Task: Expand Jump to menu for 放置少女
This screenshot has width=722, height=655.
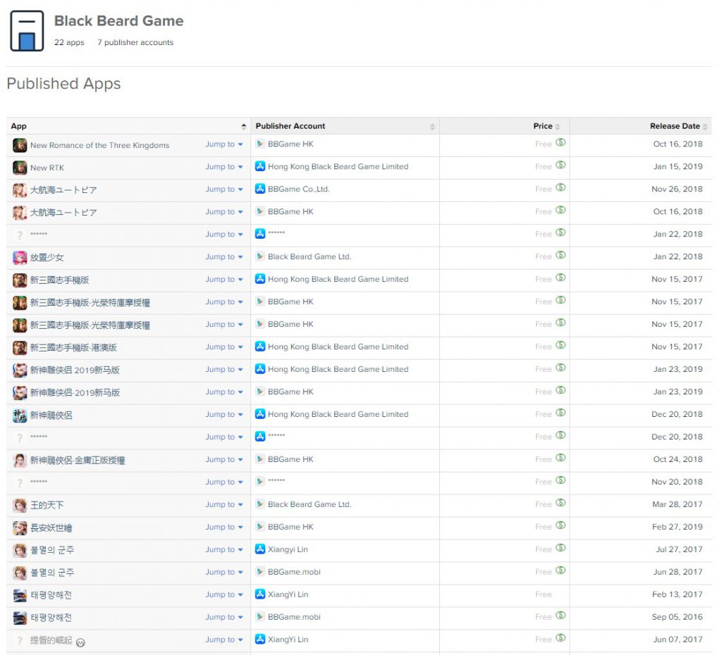Action: [x=224, y=257]
